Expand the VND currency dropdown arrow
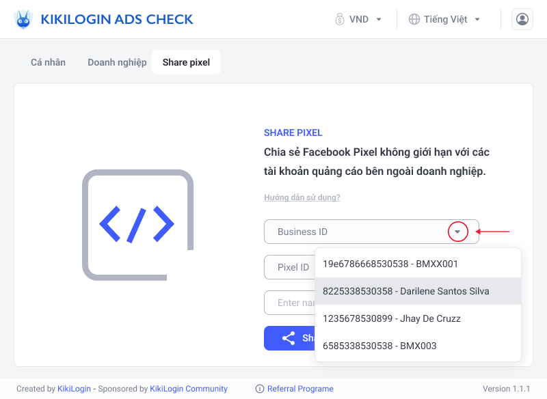This screenshot has width=547, height=399. [379, 20]
